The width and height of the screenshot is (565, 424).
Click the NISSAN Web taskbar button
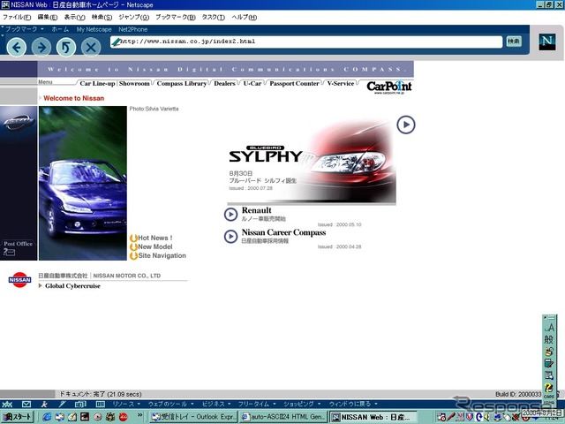(x=373, y=417)
